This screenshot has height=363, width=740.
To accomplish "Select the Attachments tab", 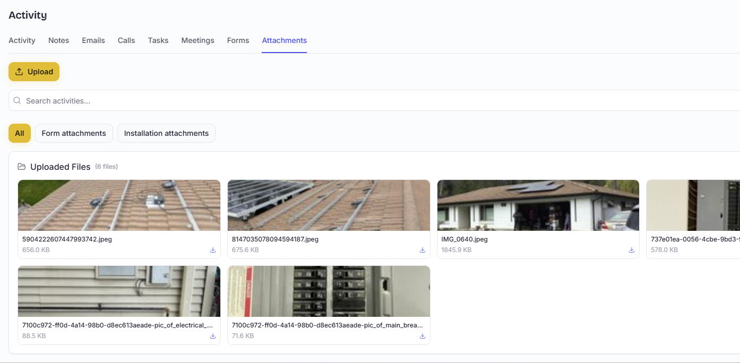I will coord(285,40).
